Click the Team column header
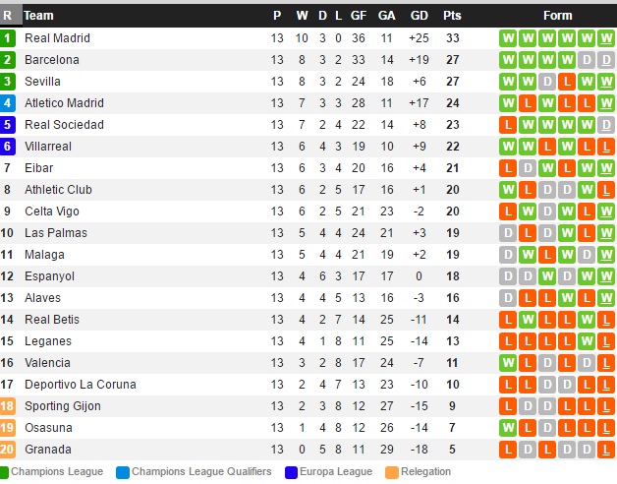This screenshot has width=617, height=484. pos(39,16)
